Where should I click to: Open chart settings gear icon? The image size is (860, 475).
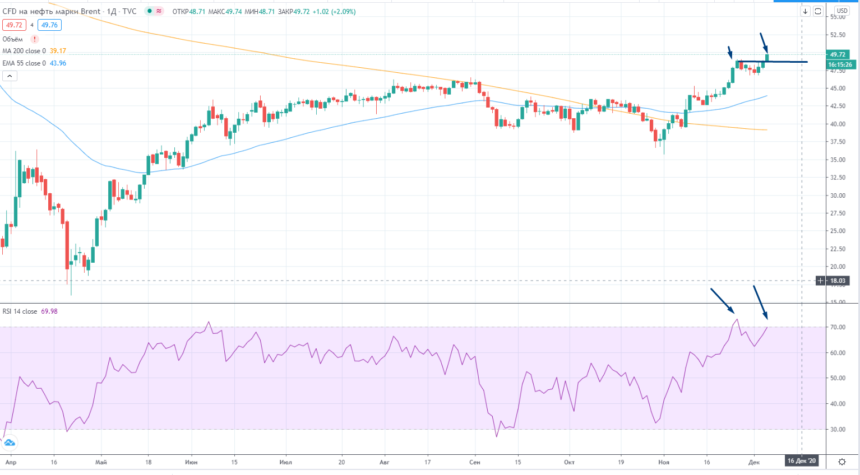(x=841, y=462)
